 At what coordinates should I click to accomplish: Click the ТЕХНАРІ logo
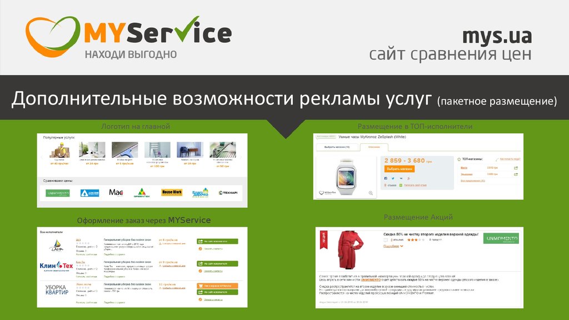point(228,193)
